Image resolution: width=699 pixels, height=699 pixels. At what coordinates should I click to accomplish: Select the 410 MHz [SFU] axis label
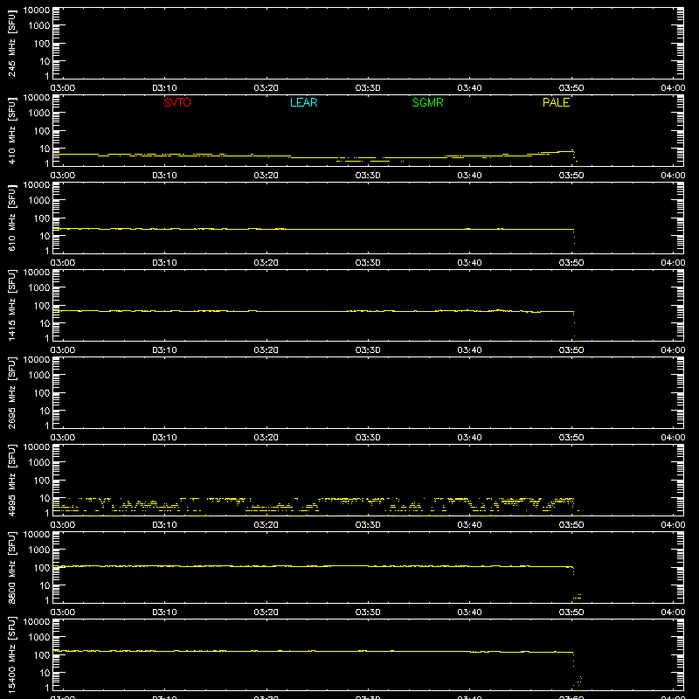[x=11, y=131]
